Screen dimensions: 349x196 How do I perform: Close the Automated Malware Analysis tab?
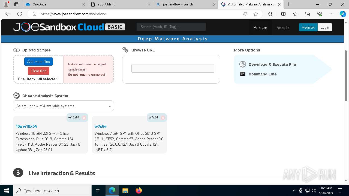pyautogui.click(x=279, y=4)
